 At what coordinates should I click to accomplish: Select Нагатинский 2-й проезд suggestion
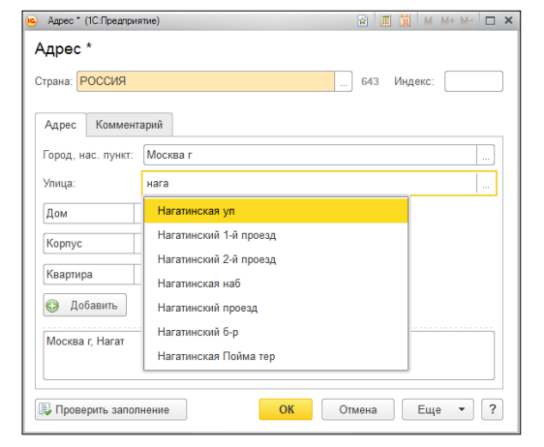point(276,259)
